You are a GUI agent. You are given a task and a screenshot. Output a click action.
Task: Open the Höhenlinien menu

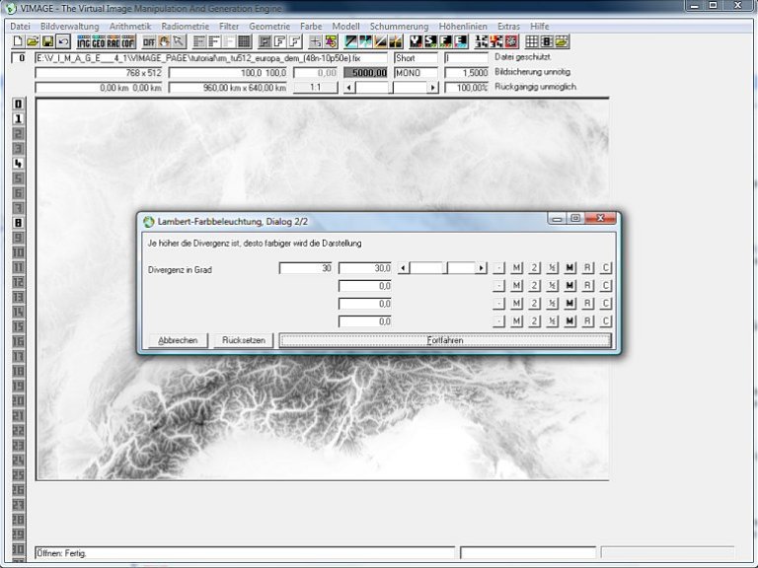coord(464,26)
